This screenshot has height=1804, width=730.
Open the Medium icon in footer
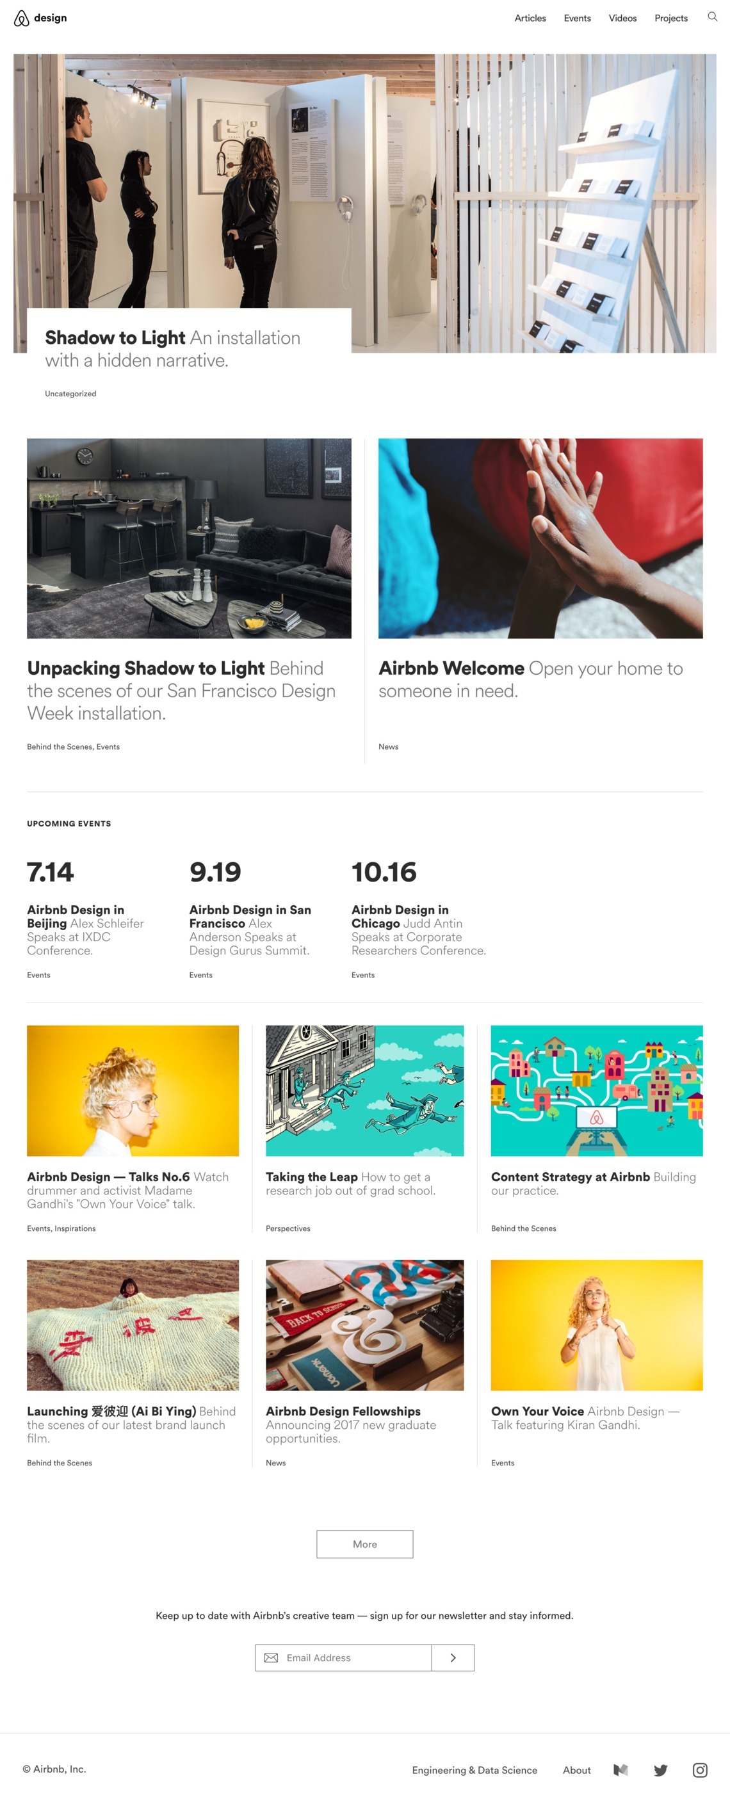point(620,1769)
